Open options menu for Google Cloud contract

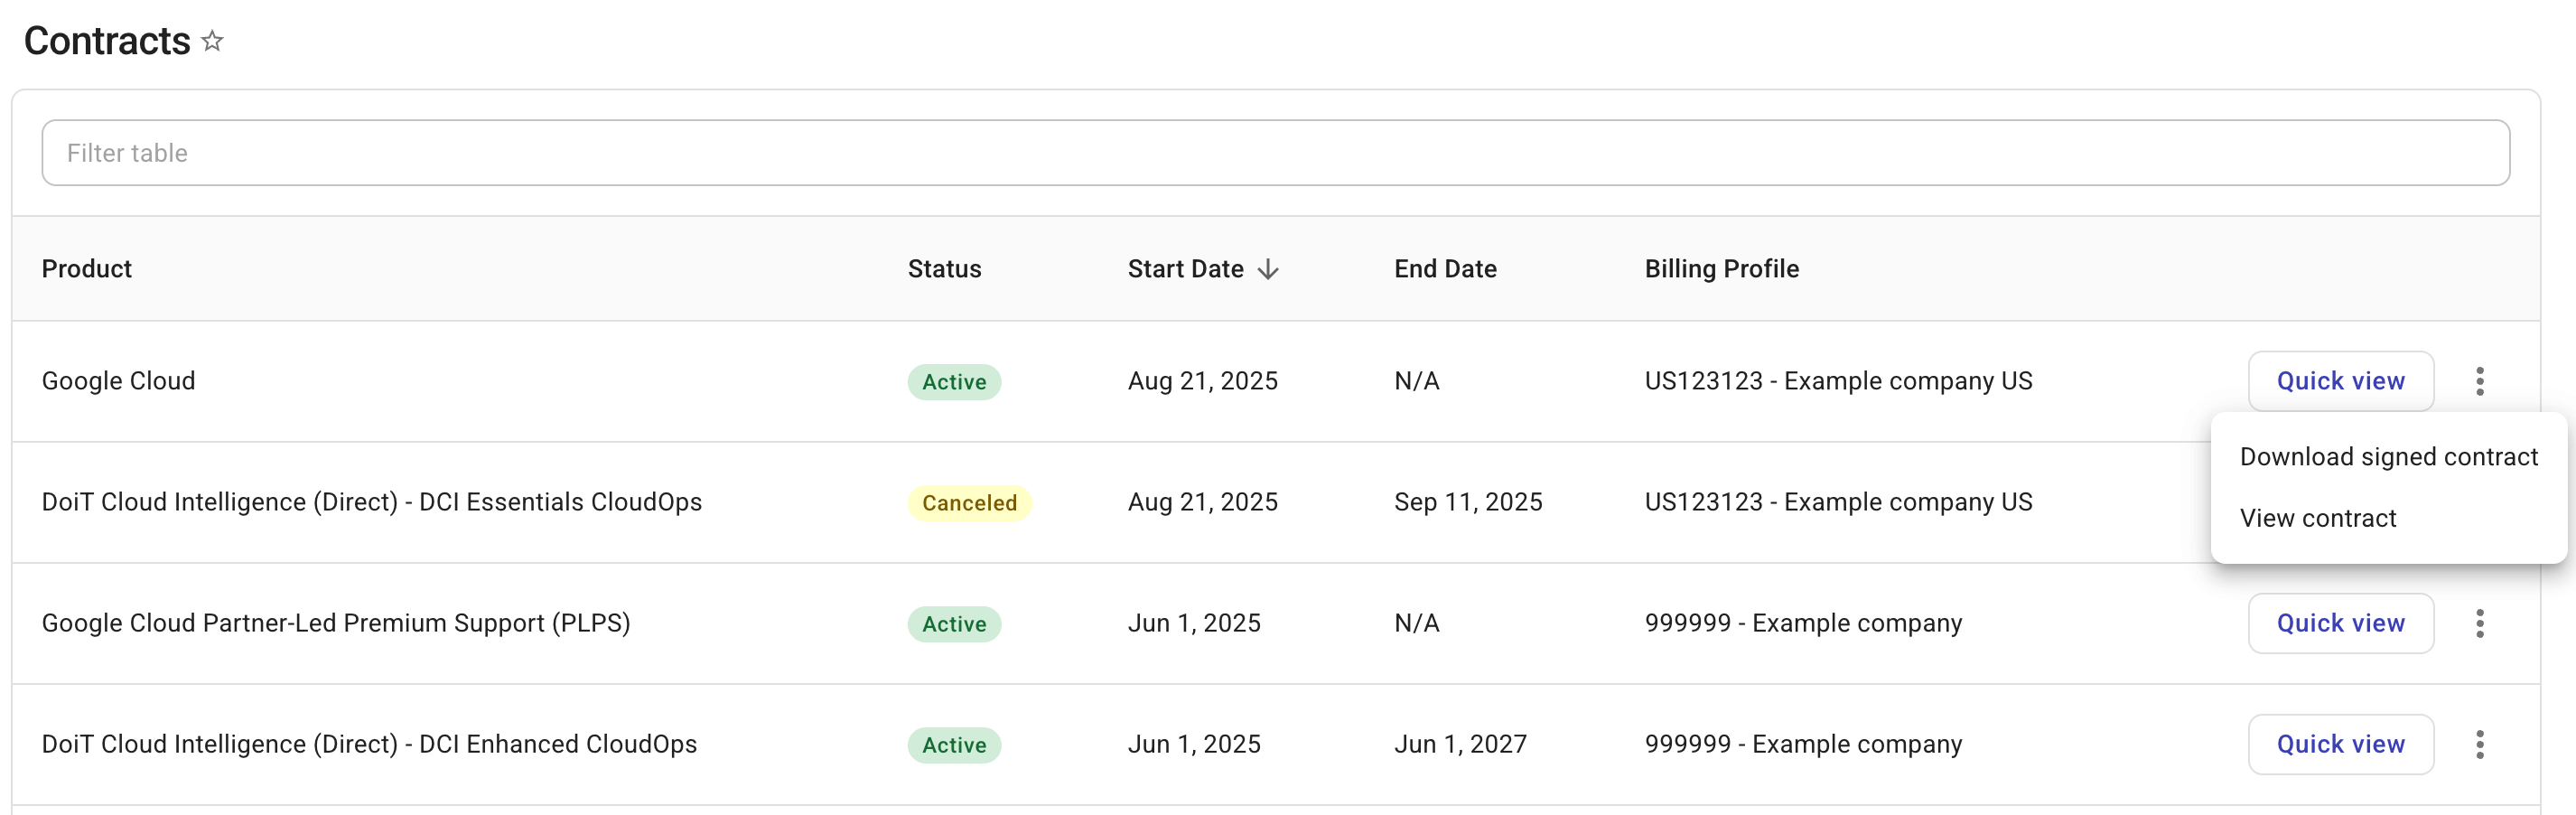pos(2481,381)
